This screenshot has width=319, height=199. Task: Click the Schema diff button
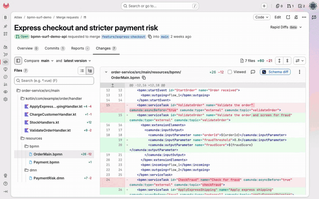[275, 72]
